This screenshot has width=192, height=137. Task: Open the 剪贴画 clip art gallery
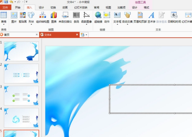coord(23,15)
